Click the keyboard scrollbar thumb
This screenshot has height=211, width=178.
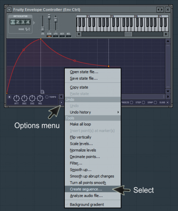point(129,34)
